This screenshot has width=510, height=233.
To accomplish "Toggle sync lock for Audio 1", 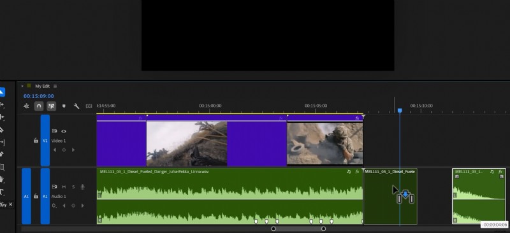I will click(54, 187).
